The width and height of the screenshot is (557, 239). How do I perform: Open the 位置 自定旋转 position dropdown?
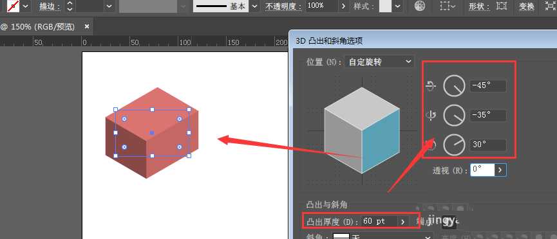379,62
